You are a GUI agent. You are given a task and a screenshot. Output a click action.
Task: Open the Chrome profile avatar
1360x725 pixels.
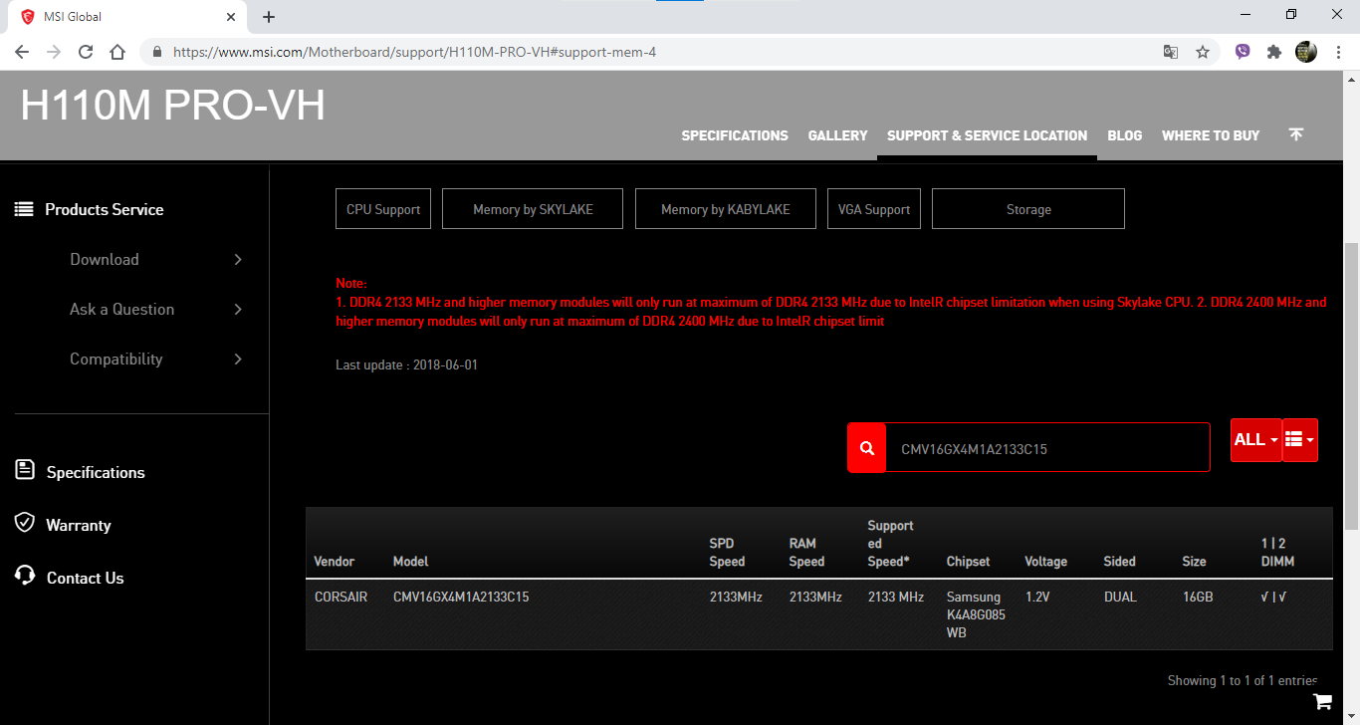(1306, 52)
